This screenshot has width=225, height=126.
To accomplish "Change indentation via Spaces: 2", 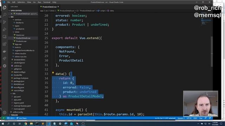I will tap(181, 118).
